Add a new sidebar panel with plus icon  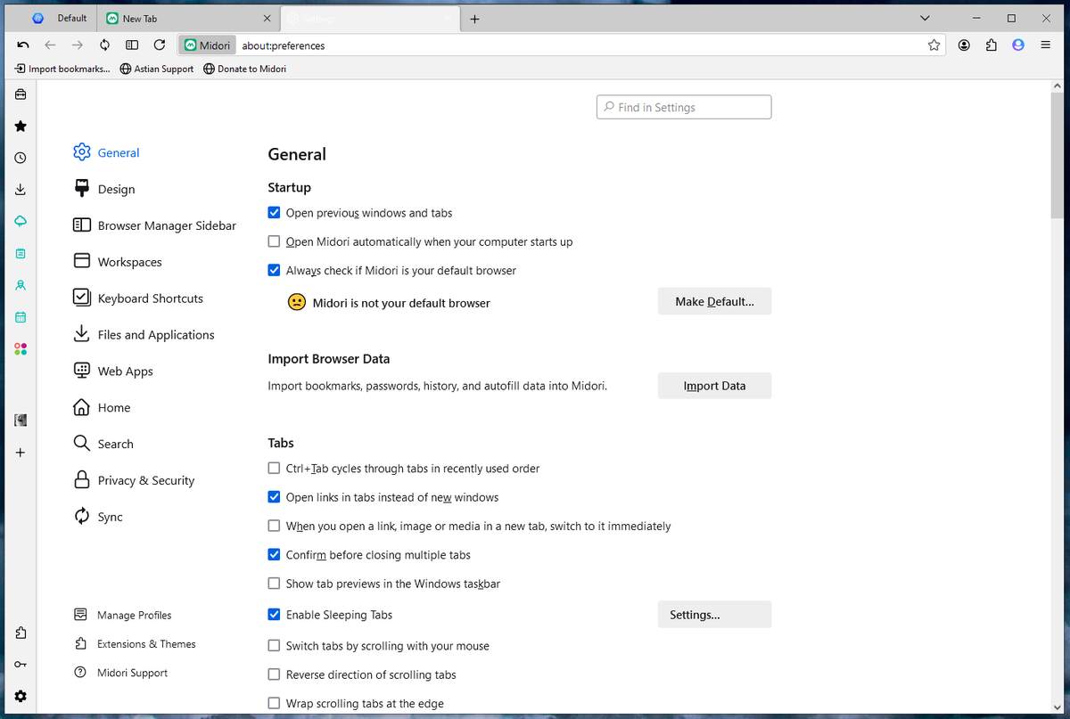(x=21, y=453)
